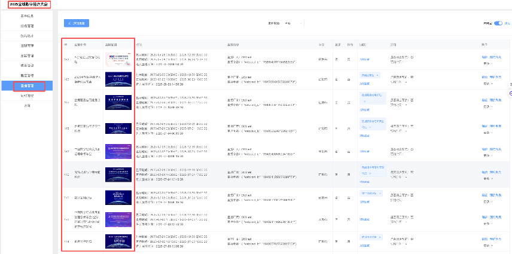512x254 pixels.
Task: Click the add tag link in first row
Action: (364, 59)
